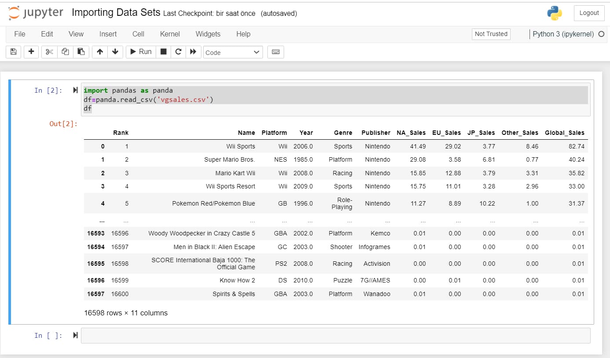Click the 7G//AMES publisher cell
Image resolution: width=610 pixels, height=358 pixels.
(x=375, y=280)
